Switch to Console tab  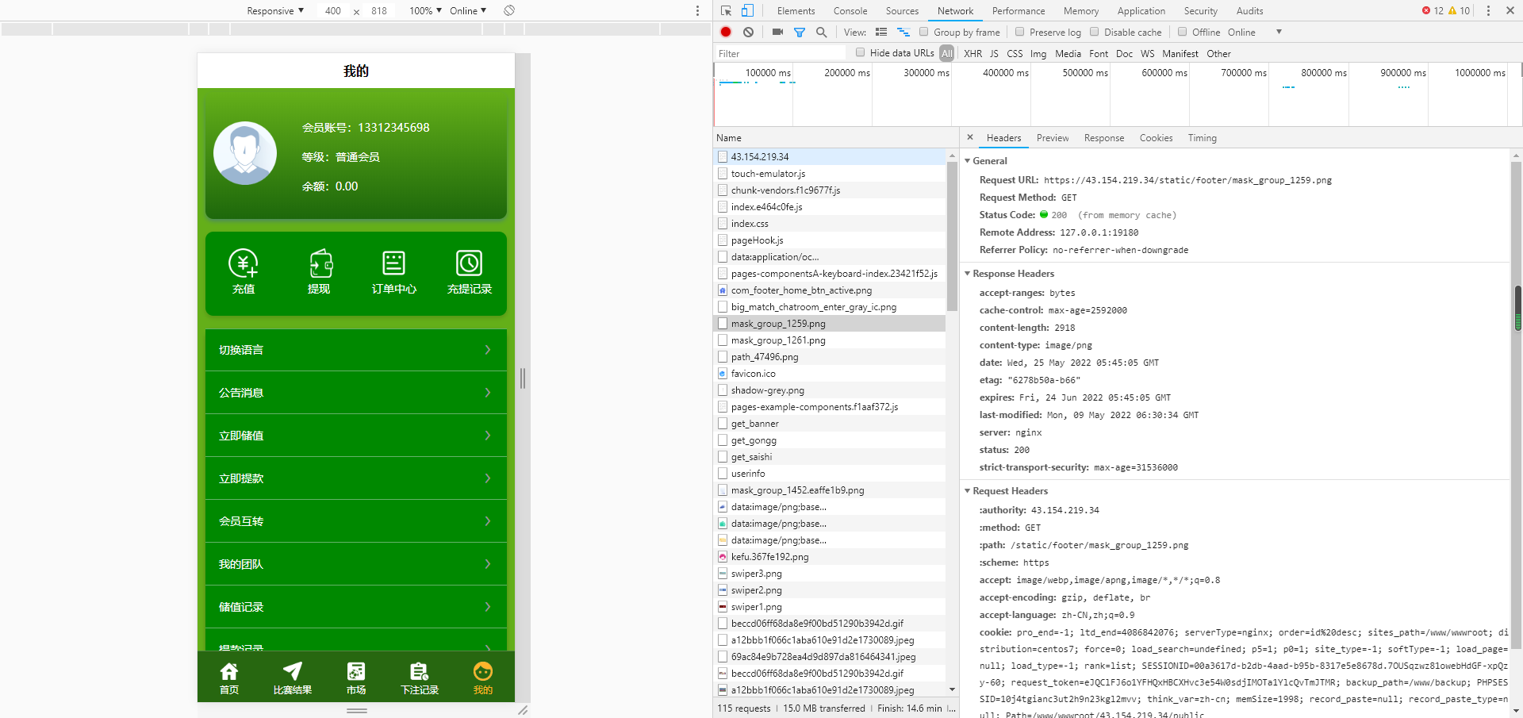click(850, 10)
